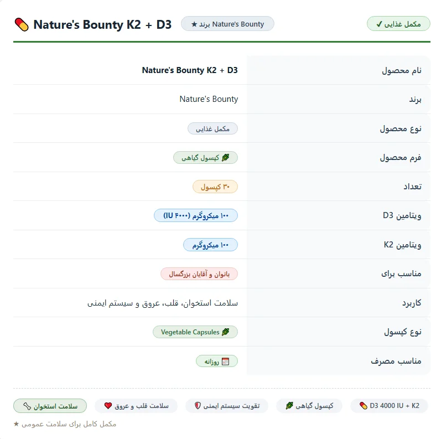This screenshot has height=439, width=431.
Task: Click the فرم محصول row label
Action: 401,158
